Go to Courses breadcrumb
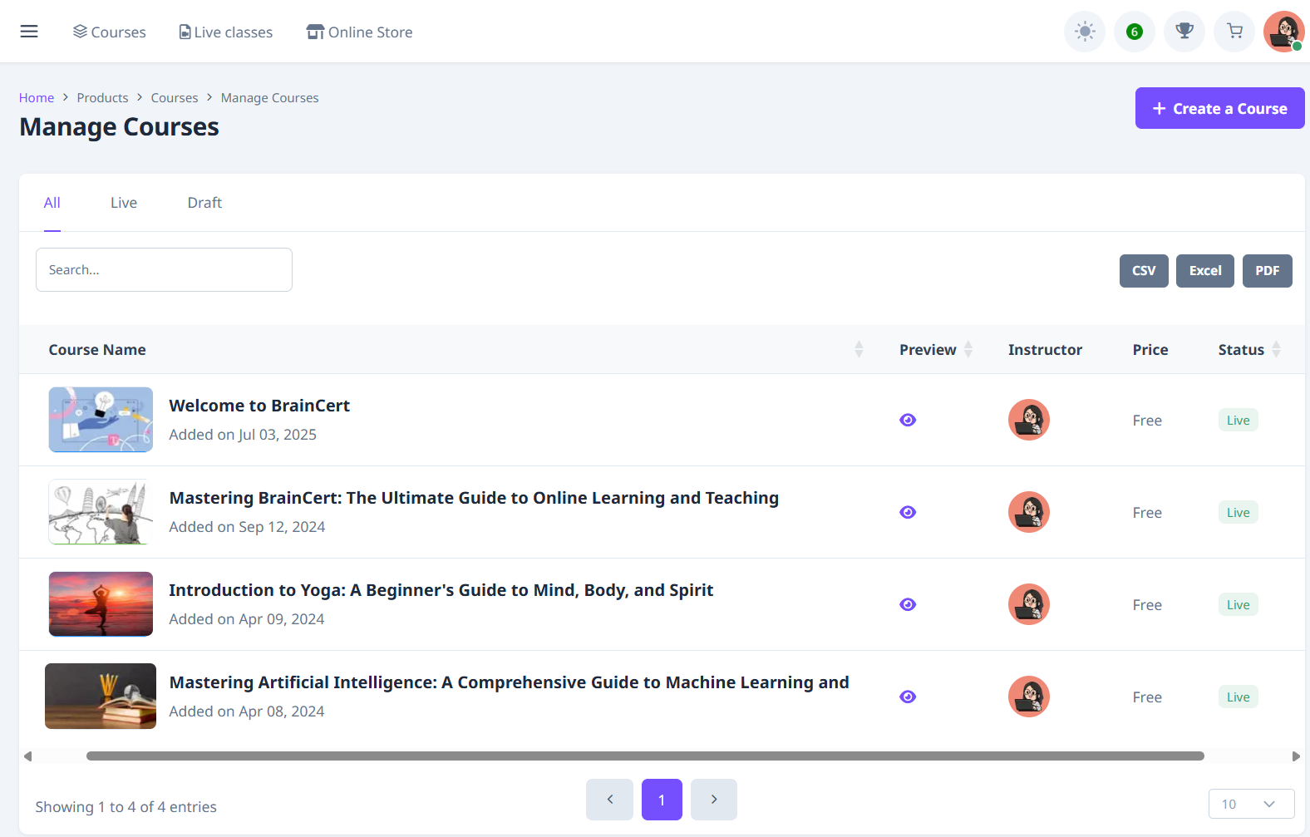Viewport: 1310px width, 837px height. [x=175, y=97]
